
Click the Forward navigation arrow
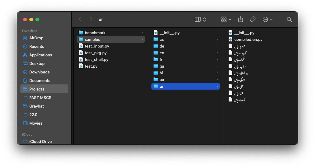click(x=91, y=19)
